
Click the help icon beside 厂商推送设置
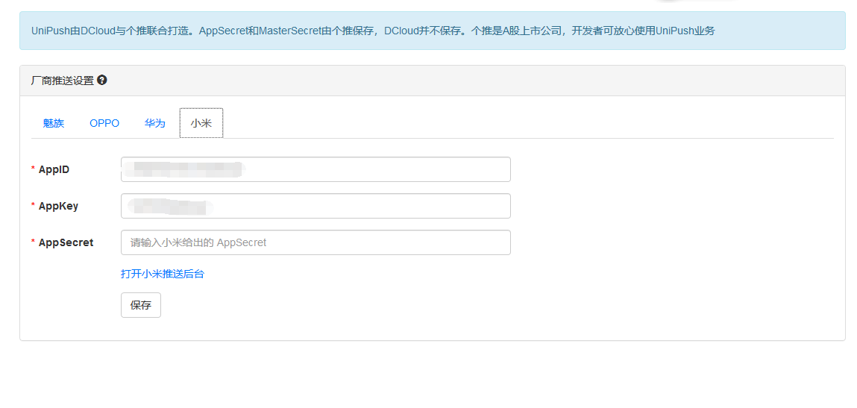[102, 80]
